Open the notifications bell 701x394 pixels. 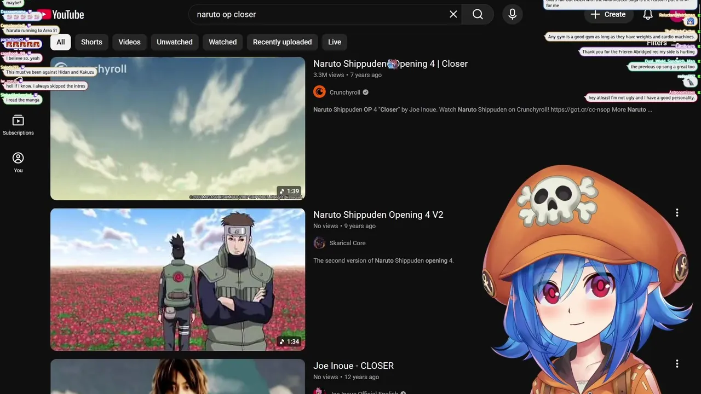[x=648, y=15]
